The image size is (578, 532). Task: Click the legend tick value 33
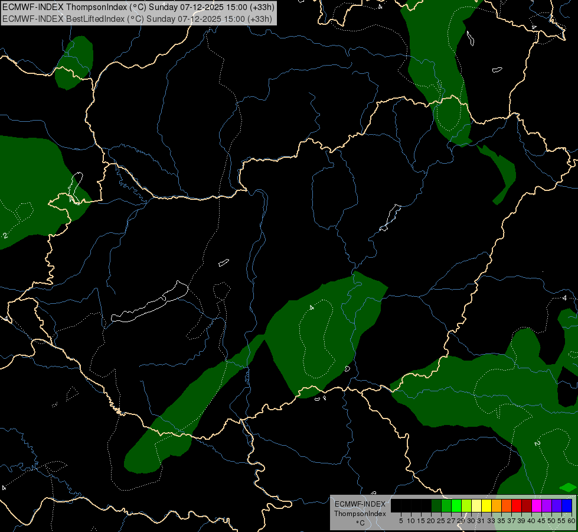point(491,521)
